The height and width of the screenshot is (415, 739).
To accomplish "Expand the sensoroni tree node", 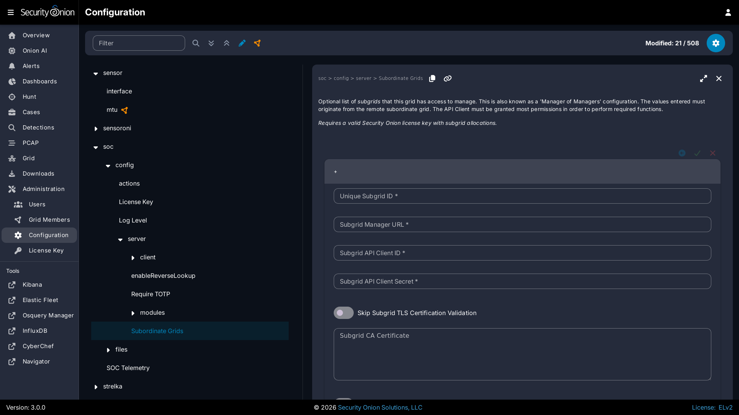I will pos(96,128).
